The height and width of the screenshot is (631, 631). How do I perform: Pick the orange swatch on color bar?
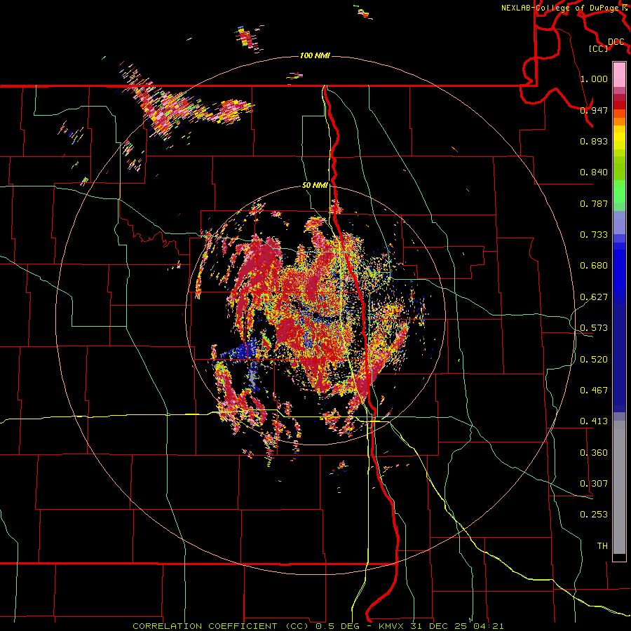619,121
